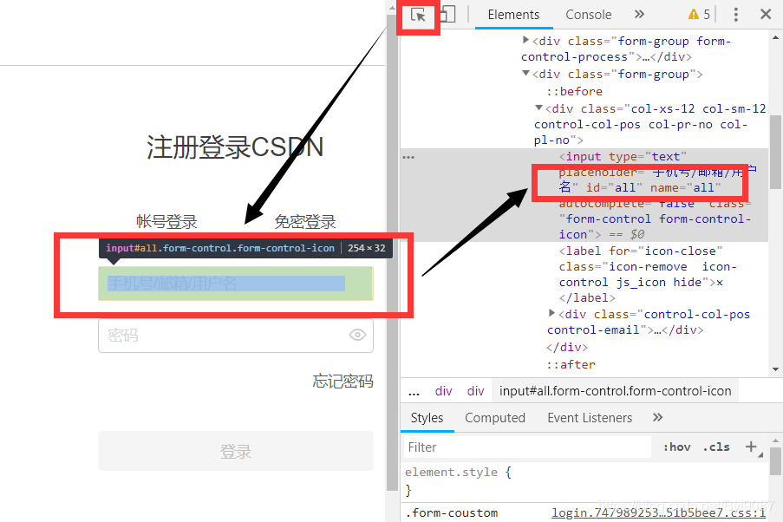Open the login css source link
This screenshot has width=783, height=522.
[658, 513]
